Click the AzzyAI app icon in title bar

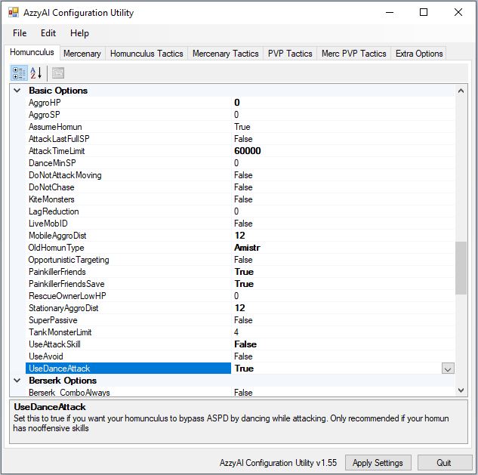(x=14, y=13)
